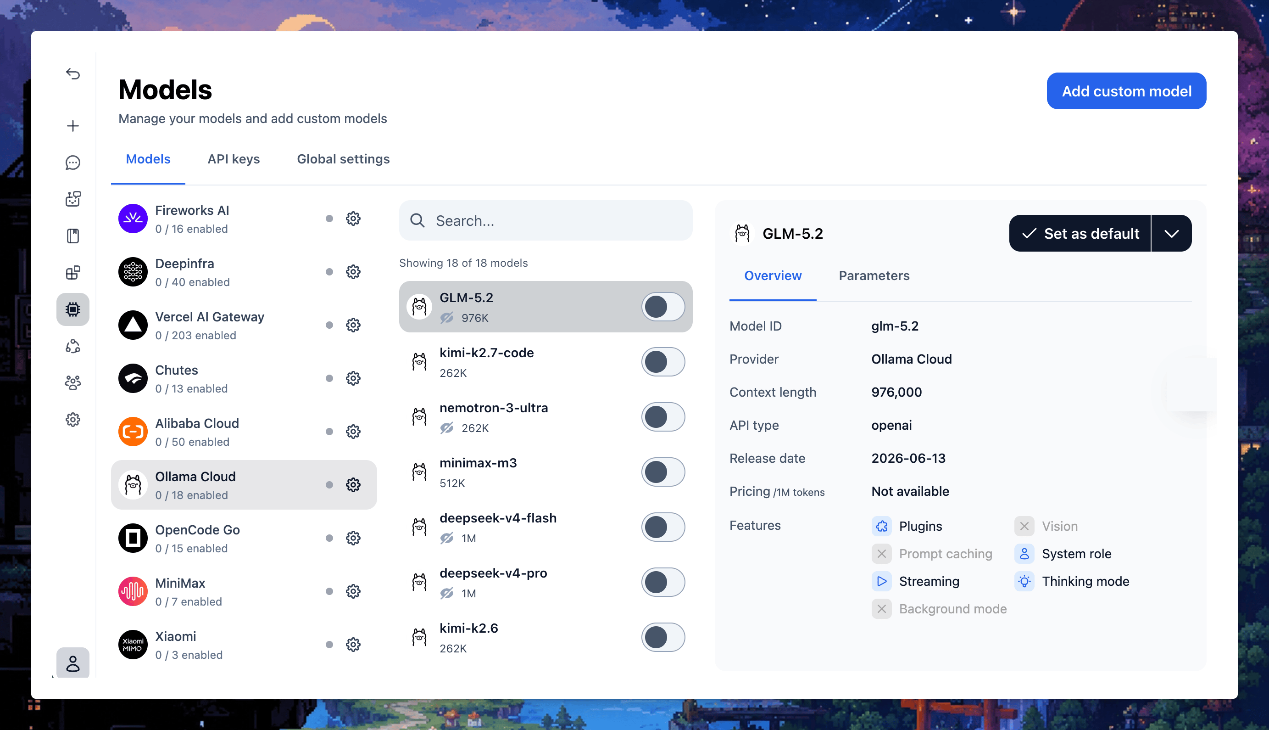Click the plus icon in sidebar
The width and height of the screenshot is (1269, 730).
tap(73, 126)
